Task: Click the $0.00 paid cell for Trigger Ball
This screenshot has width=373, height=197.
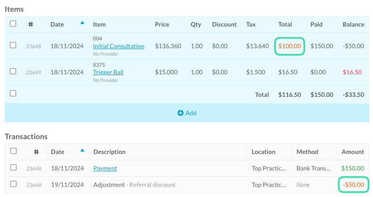Action: [x=318, y=72]
